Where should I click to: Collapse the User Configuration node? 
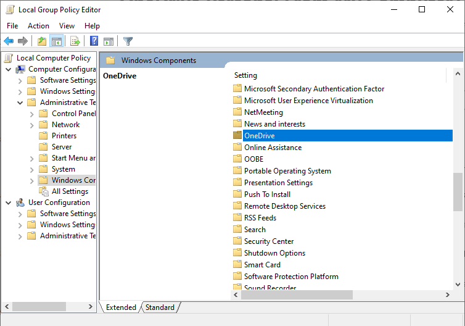pyautogui.click(x=8, y=203)
